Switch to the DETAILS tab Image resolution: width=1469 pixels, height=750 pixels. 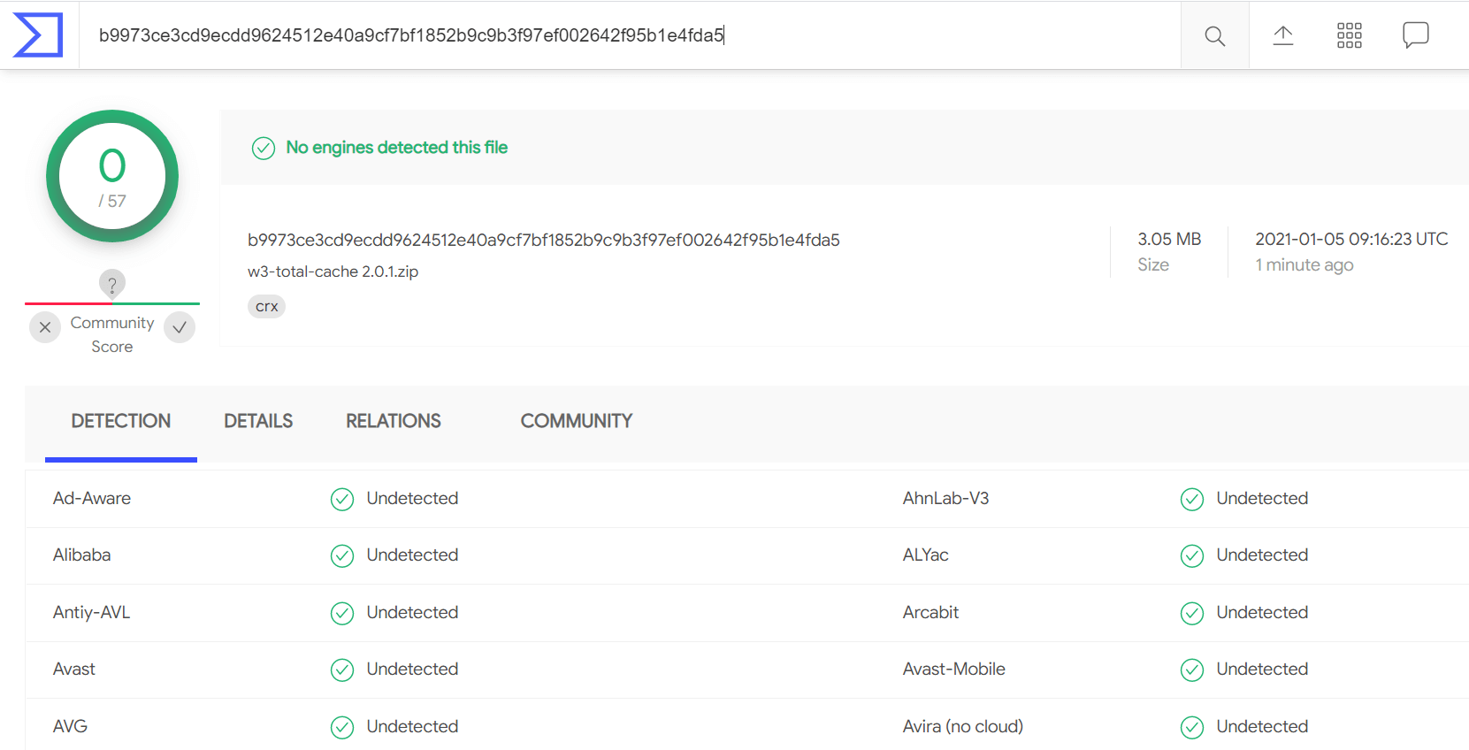coord(258,421)
